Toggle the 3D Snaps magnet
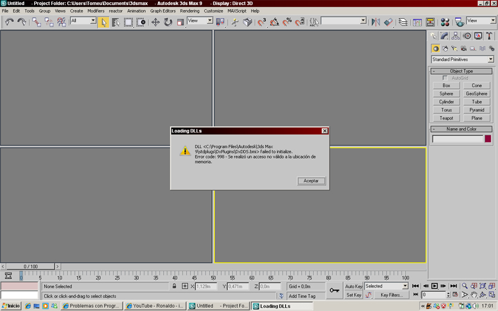Screen dimensions: 498x311 tap(261, 22)
